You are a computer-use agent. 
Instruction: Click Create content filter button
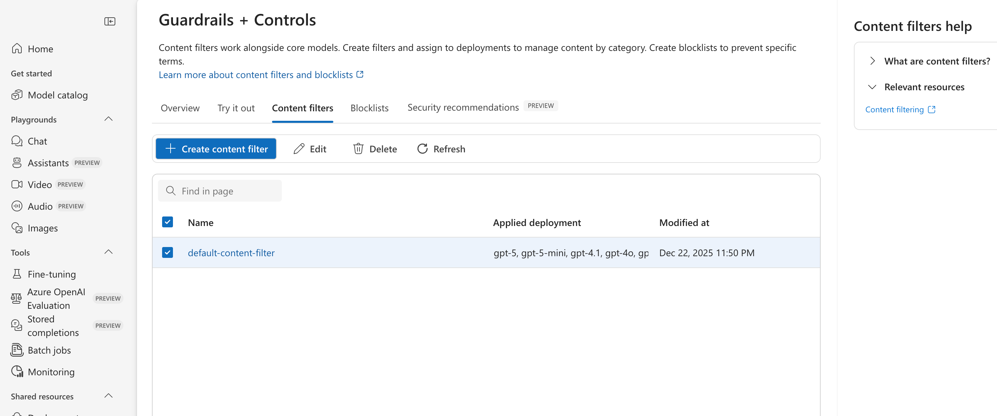(216, 149)
